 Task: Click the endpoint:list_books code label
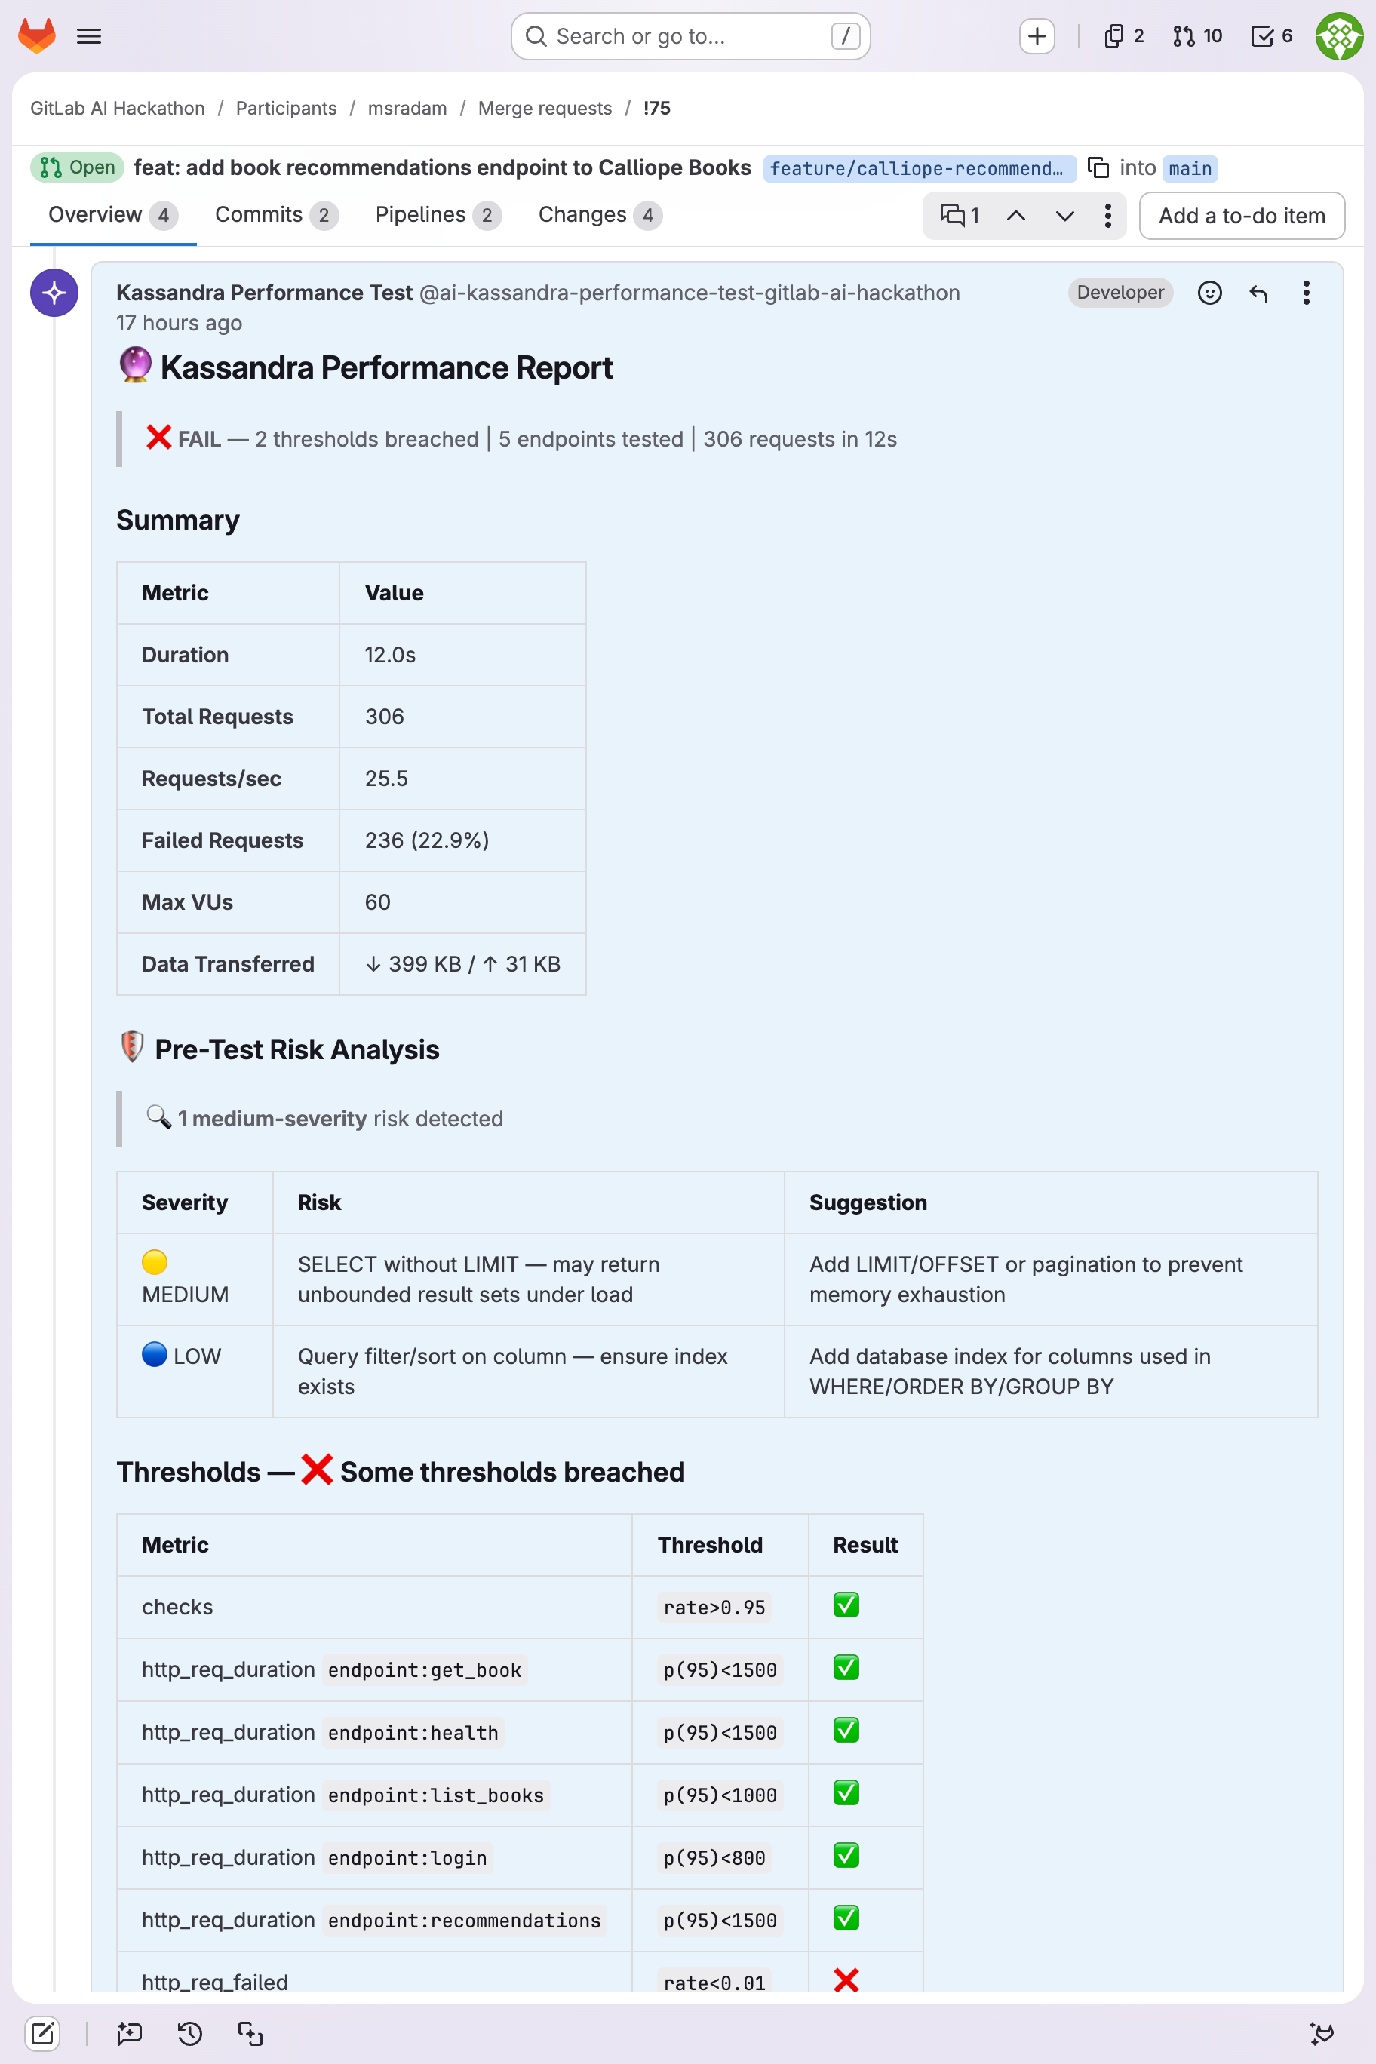point(436,1795)
